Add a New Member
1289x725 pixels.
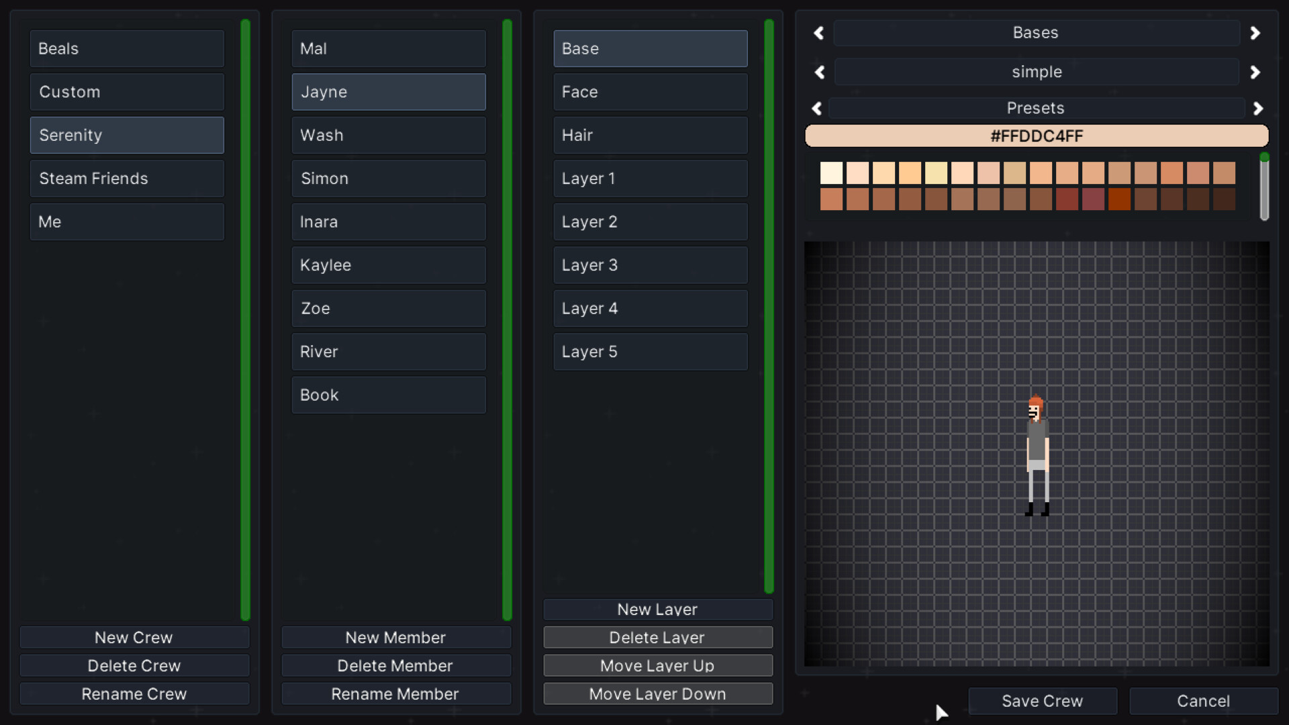click(x=395, y=638)
